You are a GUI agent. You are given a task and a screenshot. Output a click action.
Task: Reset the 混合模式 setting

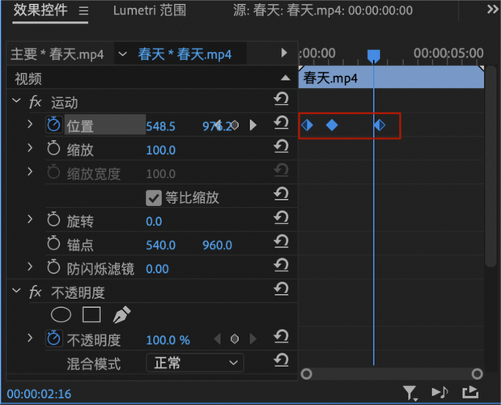[x=281, y=360]
